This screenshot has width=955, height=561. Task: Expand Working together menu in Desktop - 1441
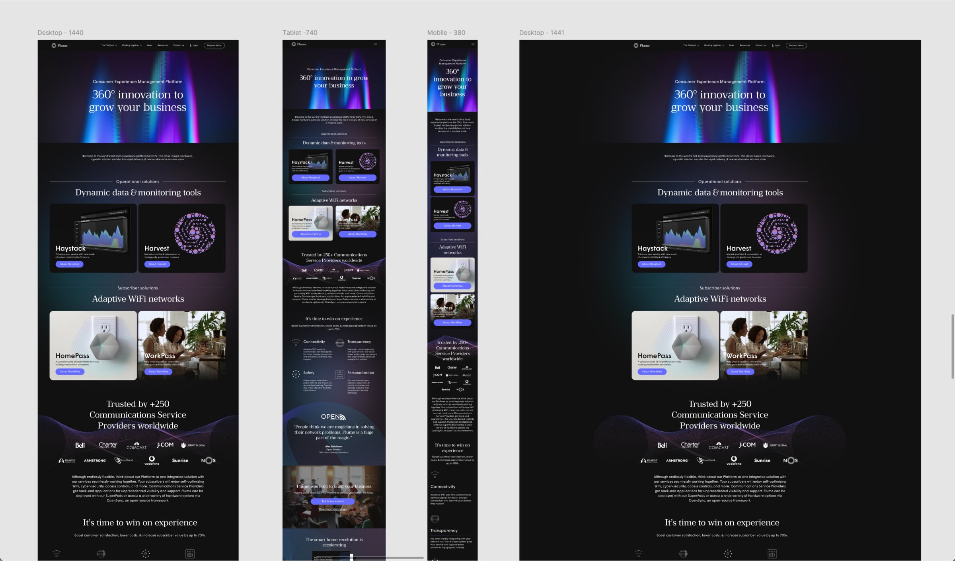(714, 45)
